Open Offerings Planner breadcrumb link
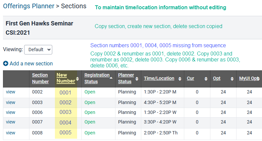This screenshot has width=262, height=141. coord(29,6)
